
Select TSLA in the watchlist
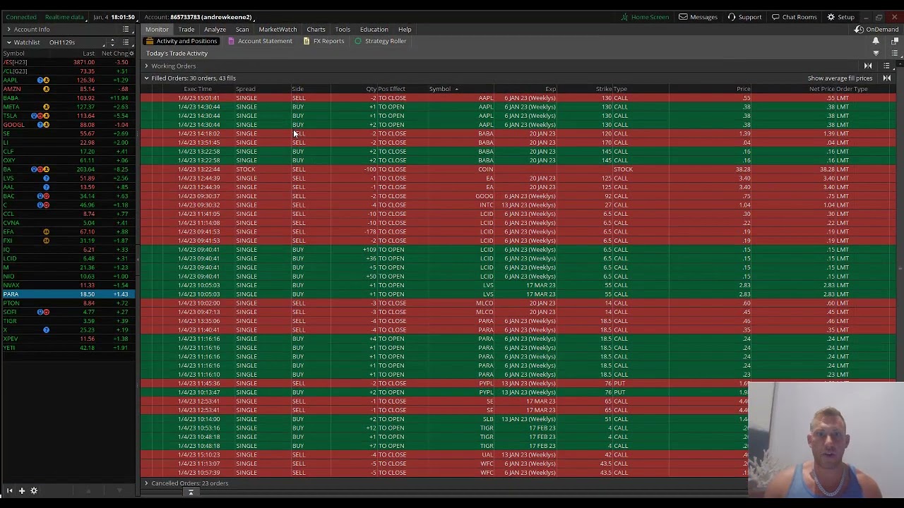click(10, 116)
